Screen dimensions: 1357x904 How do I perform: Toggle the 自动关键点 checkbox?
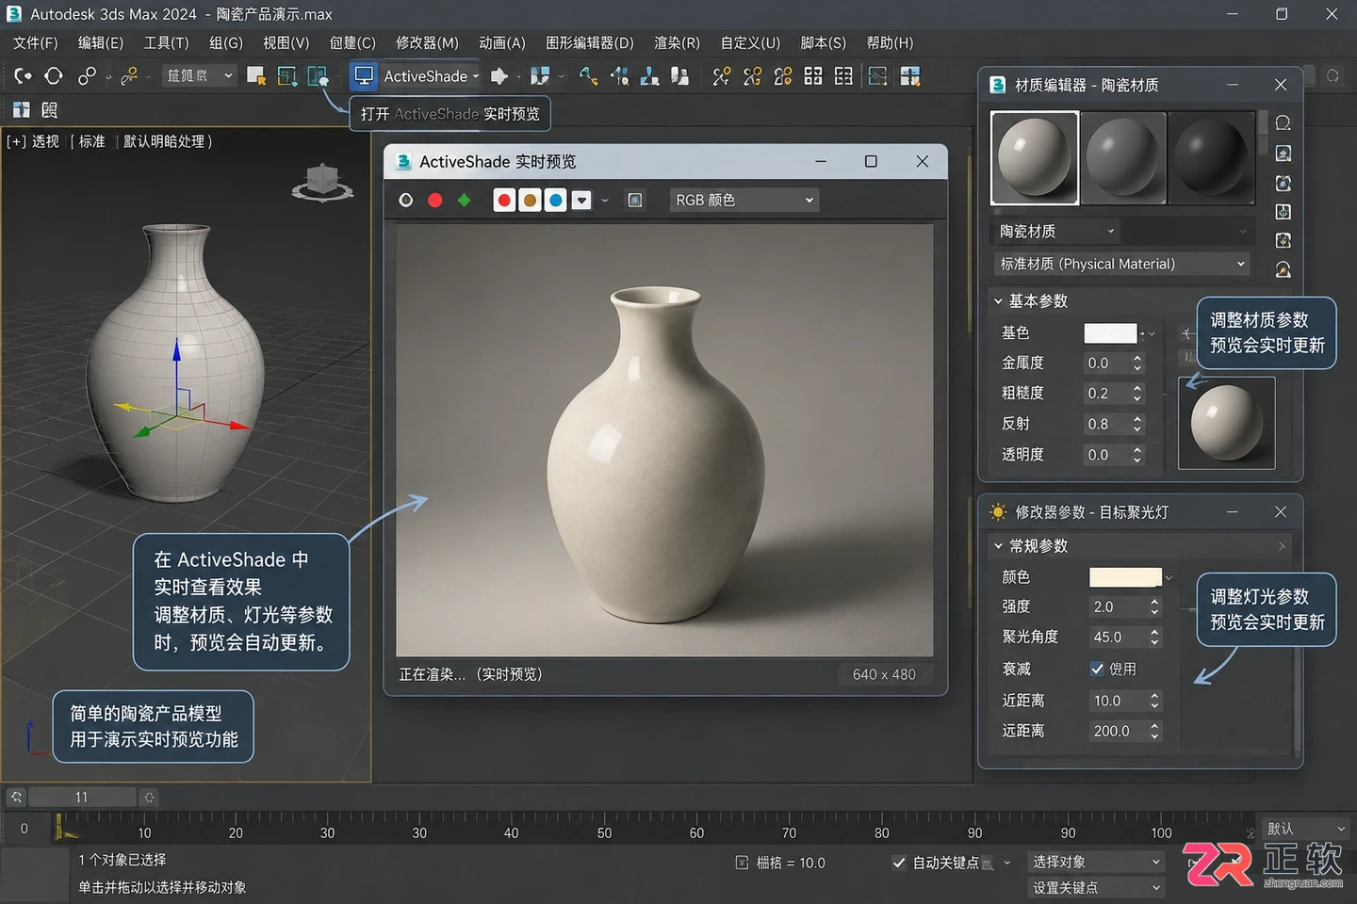pyautogui.click(x=899, y=863)
